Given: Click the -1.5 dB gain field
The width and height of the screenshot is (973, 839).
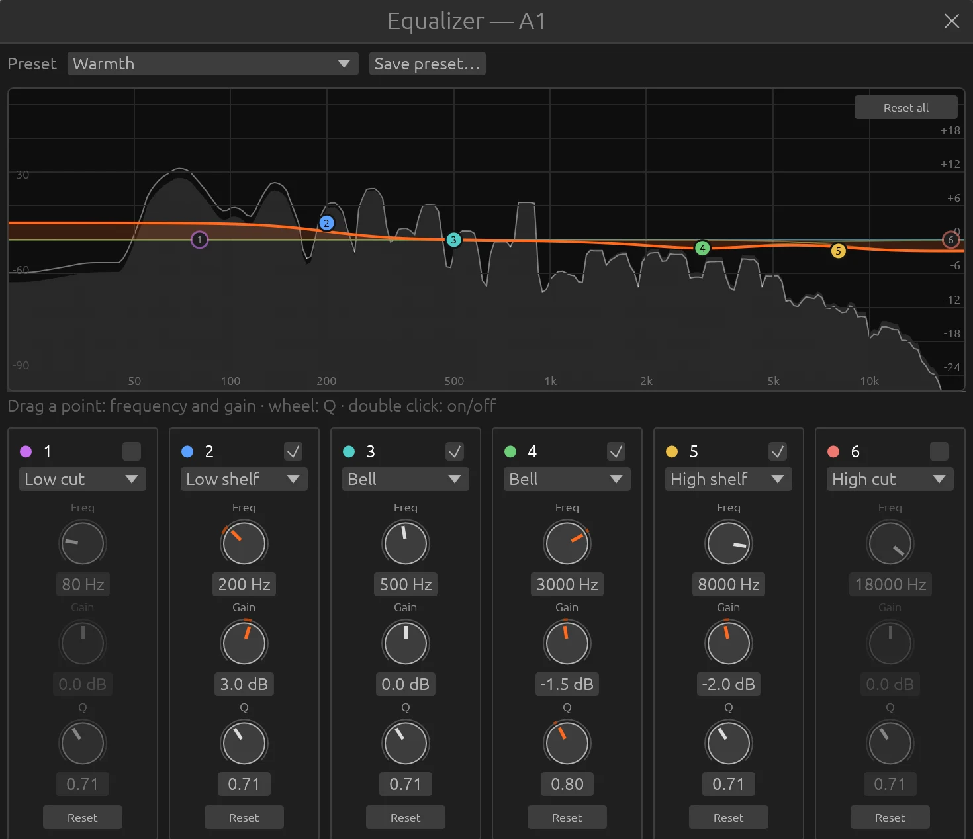Looking at the screenshot, I should click(x=567, y=684).
